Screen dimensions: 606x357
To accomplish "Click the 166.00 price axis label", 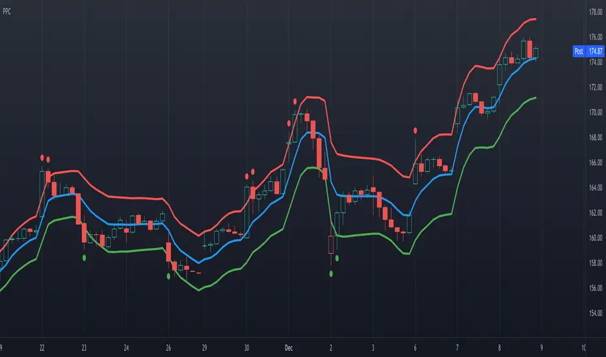I will (596, 162).
